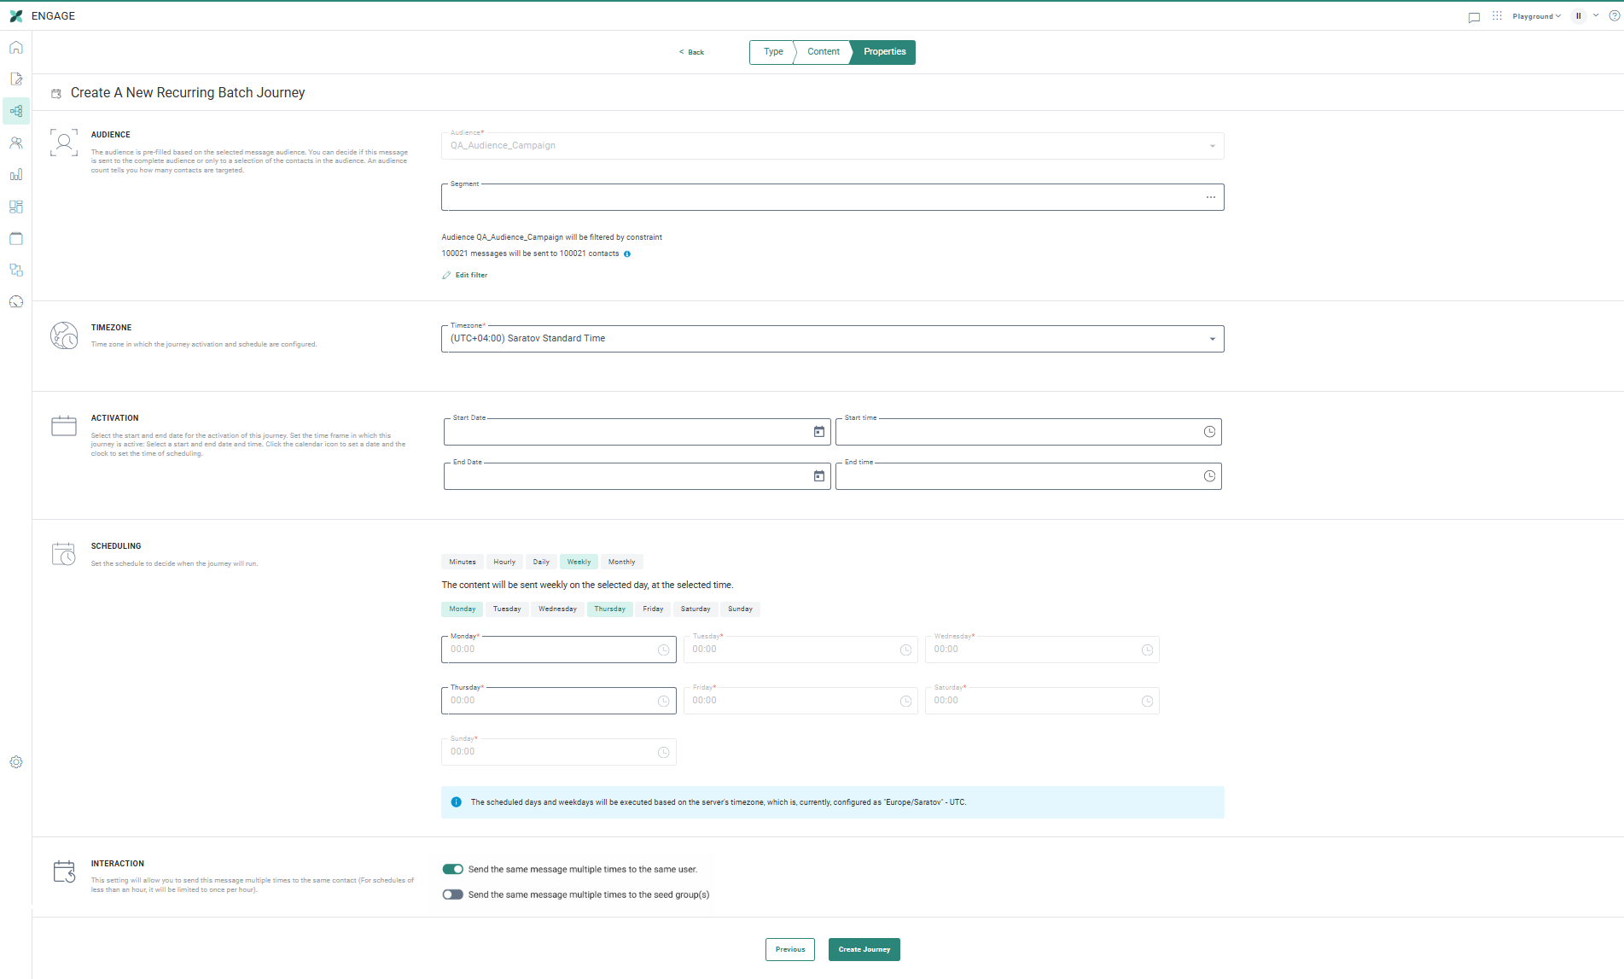Enable sending multiple times to seed groups
The image size is (1624, 979).
pyautogui.click(x=452, y=895)
